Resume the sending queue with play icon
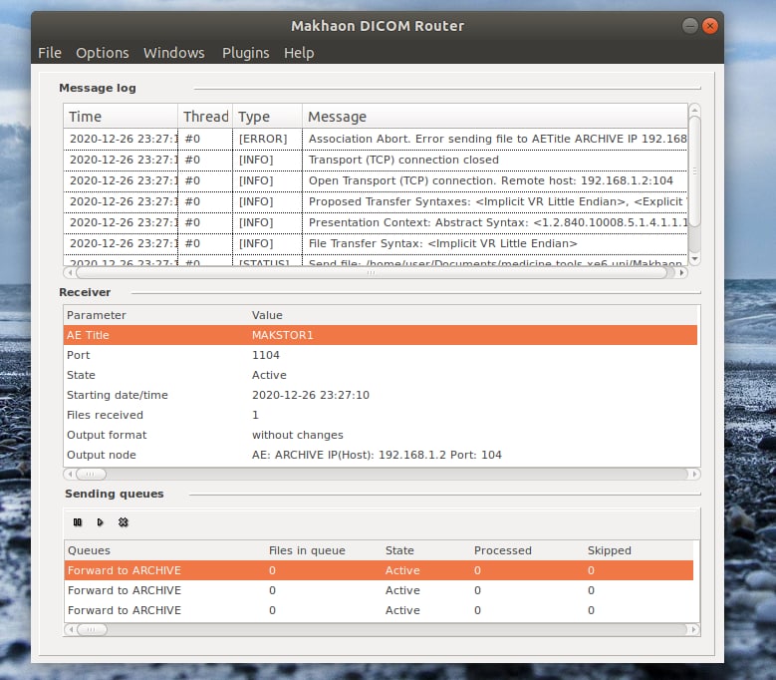 100,522
